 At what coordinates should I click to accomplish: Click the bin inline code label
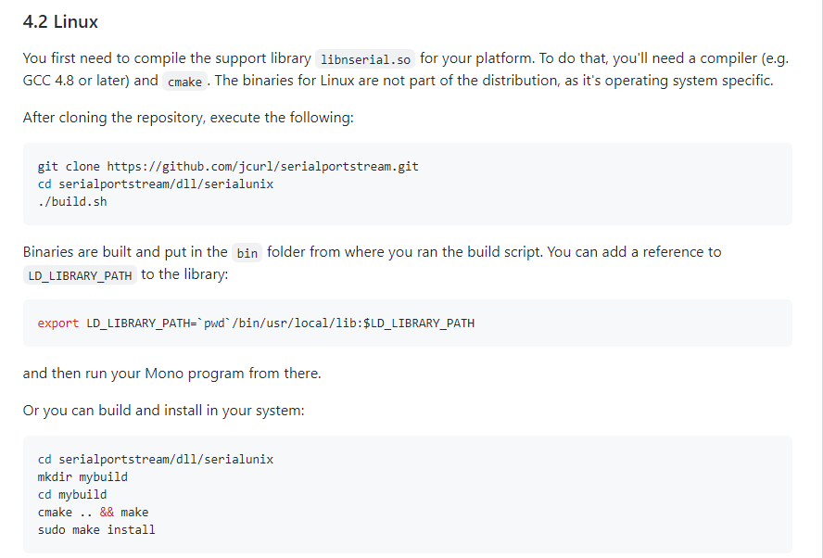(247, 254)
